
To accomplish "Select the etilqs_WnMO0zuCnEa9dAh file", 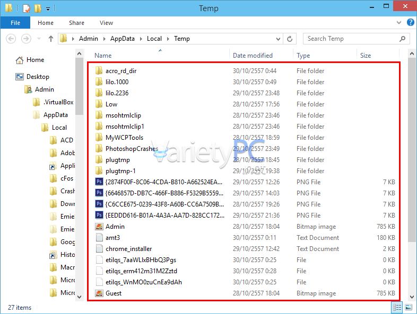I will [x=138, y=282].
